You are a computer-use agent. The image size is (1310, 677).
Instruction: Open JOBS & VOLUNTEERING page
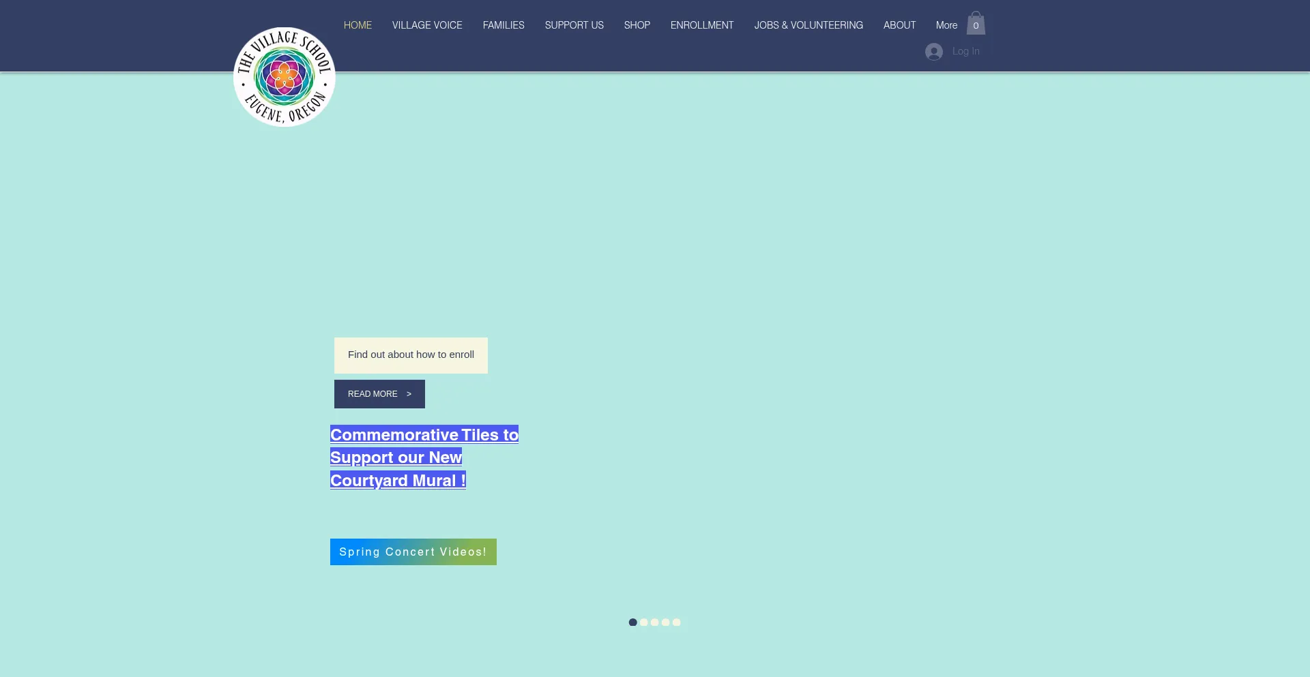pos(809,25)
